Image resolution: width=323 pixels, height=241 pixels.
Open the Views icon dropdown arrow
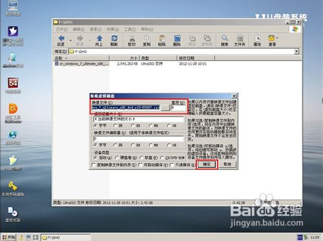pyautogui.click(x=277, y=38)
